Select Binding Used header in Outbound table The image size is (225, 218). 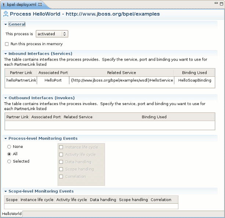[x=154, y=117]
